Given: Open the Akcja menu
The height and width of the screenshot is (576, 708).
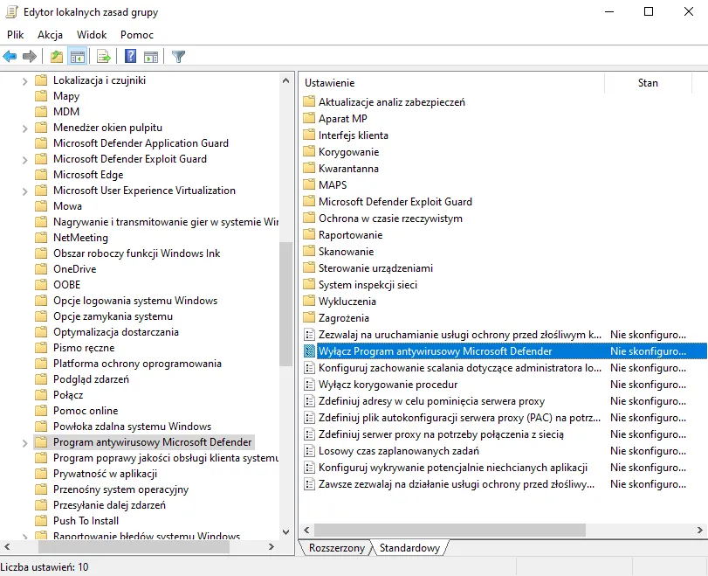Looking at the screenshot, I should point(52,34).
